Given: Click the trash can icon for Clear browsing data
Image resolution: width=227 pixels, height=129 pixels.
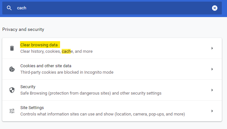Looking at the screenshot, I should coord(12,48).
